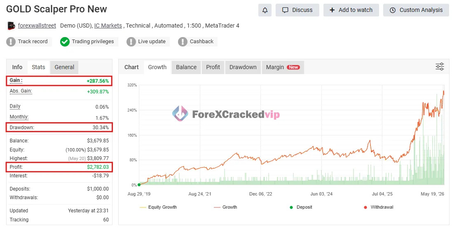Open the forexwallstreet profile link
Image resolution: width=452 pixels, height=228 pixels.
pyautogui.click(x=37, y=26)
